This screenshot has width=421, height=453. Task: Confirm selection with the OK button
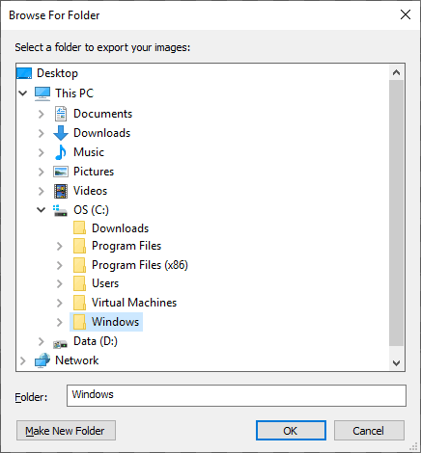[291, 431]
